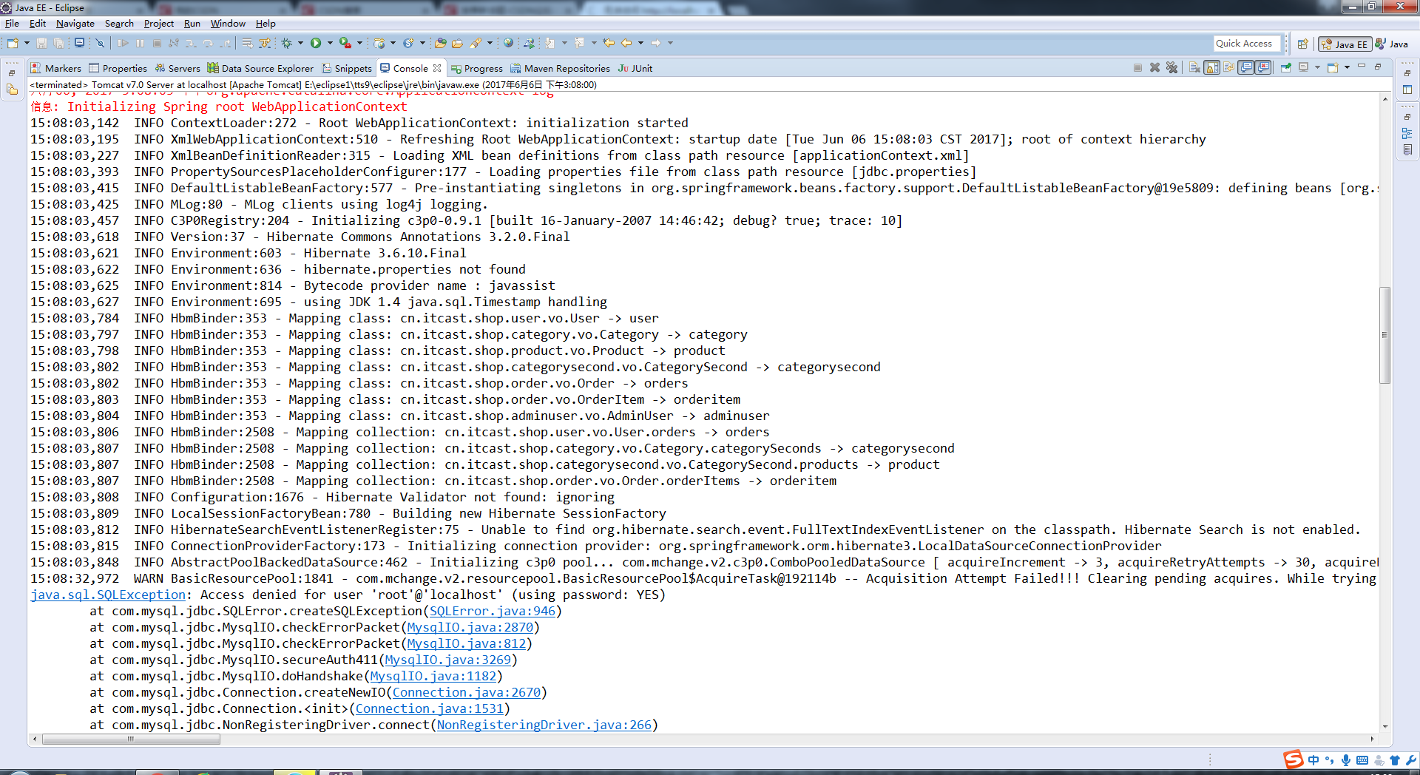Expand the Debug dropdown arrow
This screenshot has height=775, width=1420.
[300, 43]
